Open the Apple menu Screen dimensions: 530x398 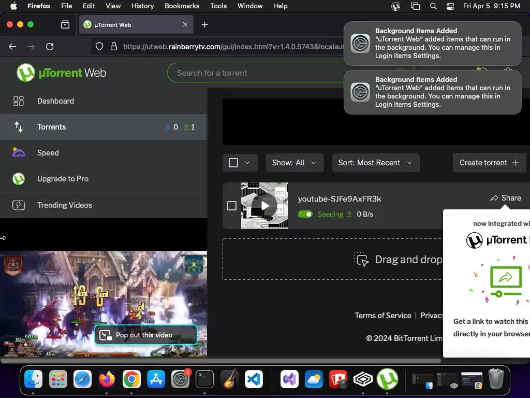click(x=13, y=6)
